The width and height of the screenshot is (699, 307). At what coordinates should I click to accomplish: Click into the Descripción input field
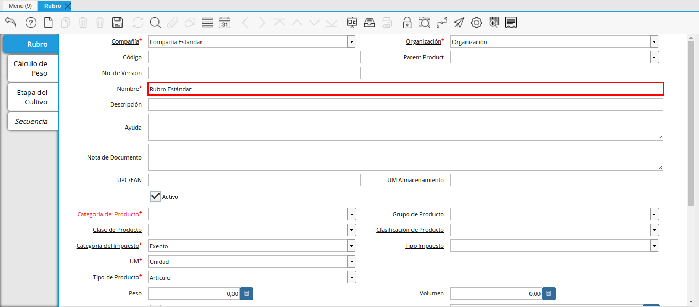coord(406,104)
